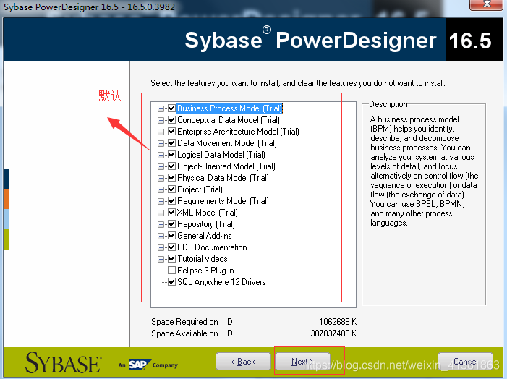Click the SAP company logo

pyautogui.click(x=140, y=365)
